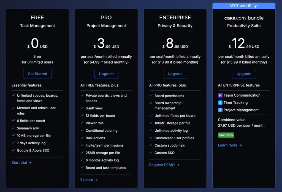Click the checkmark beside Conditional coloring
Image resolution: width=282 pixels, height=192 pixels.
pos(82,130)
